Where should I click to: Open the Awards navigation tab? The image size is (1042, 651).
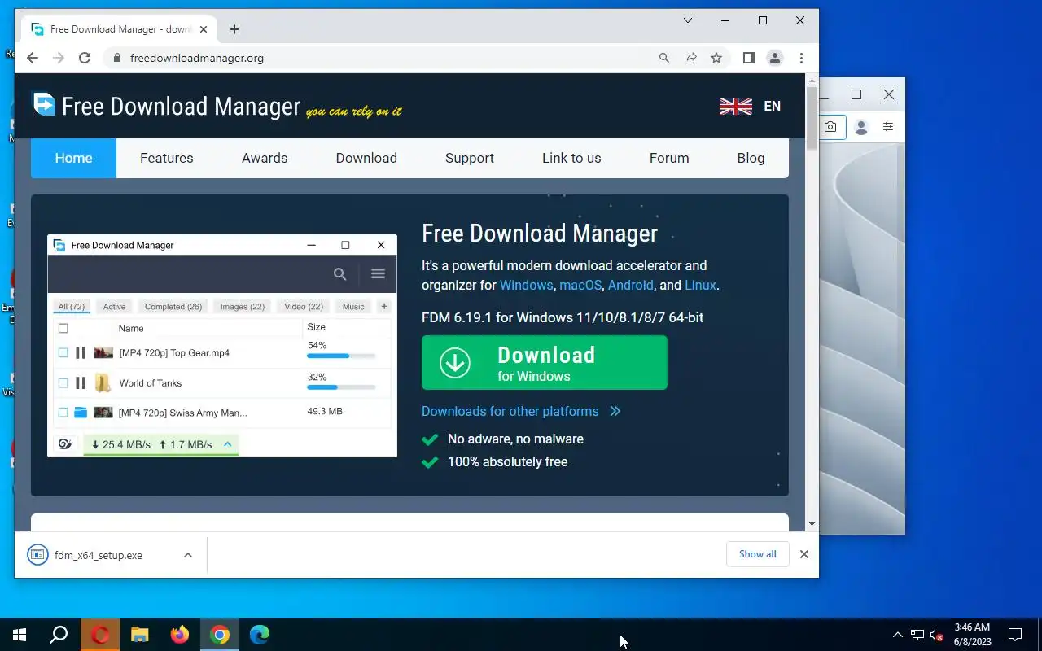265,158
